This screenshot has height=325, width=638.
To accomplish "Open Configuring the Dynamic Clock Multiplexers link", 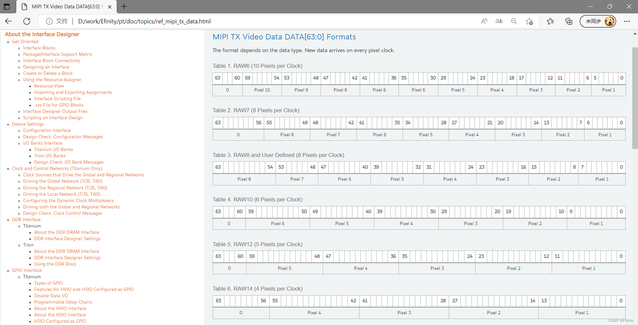I will point(68,200).
